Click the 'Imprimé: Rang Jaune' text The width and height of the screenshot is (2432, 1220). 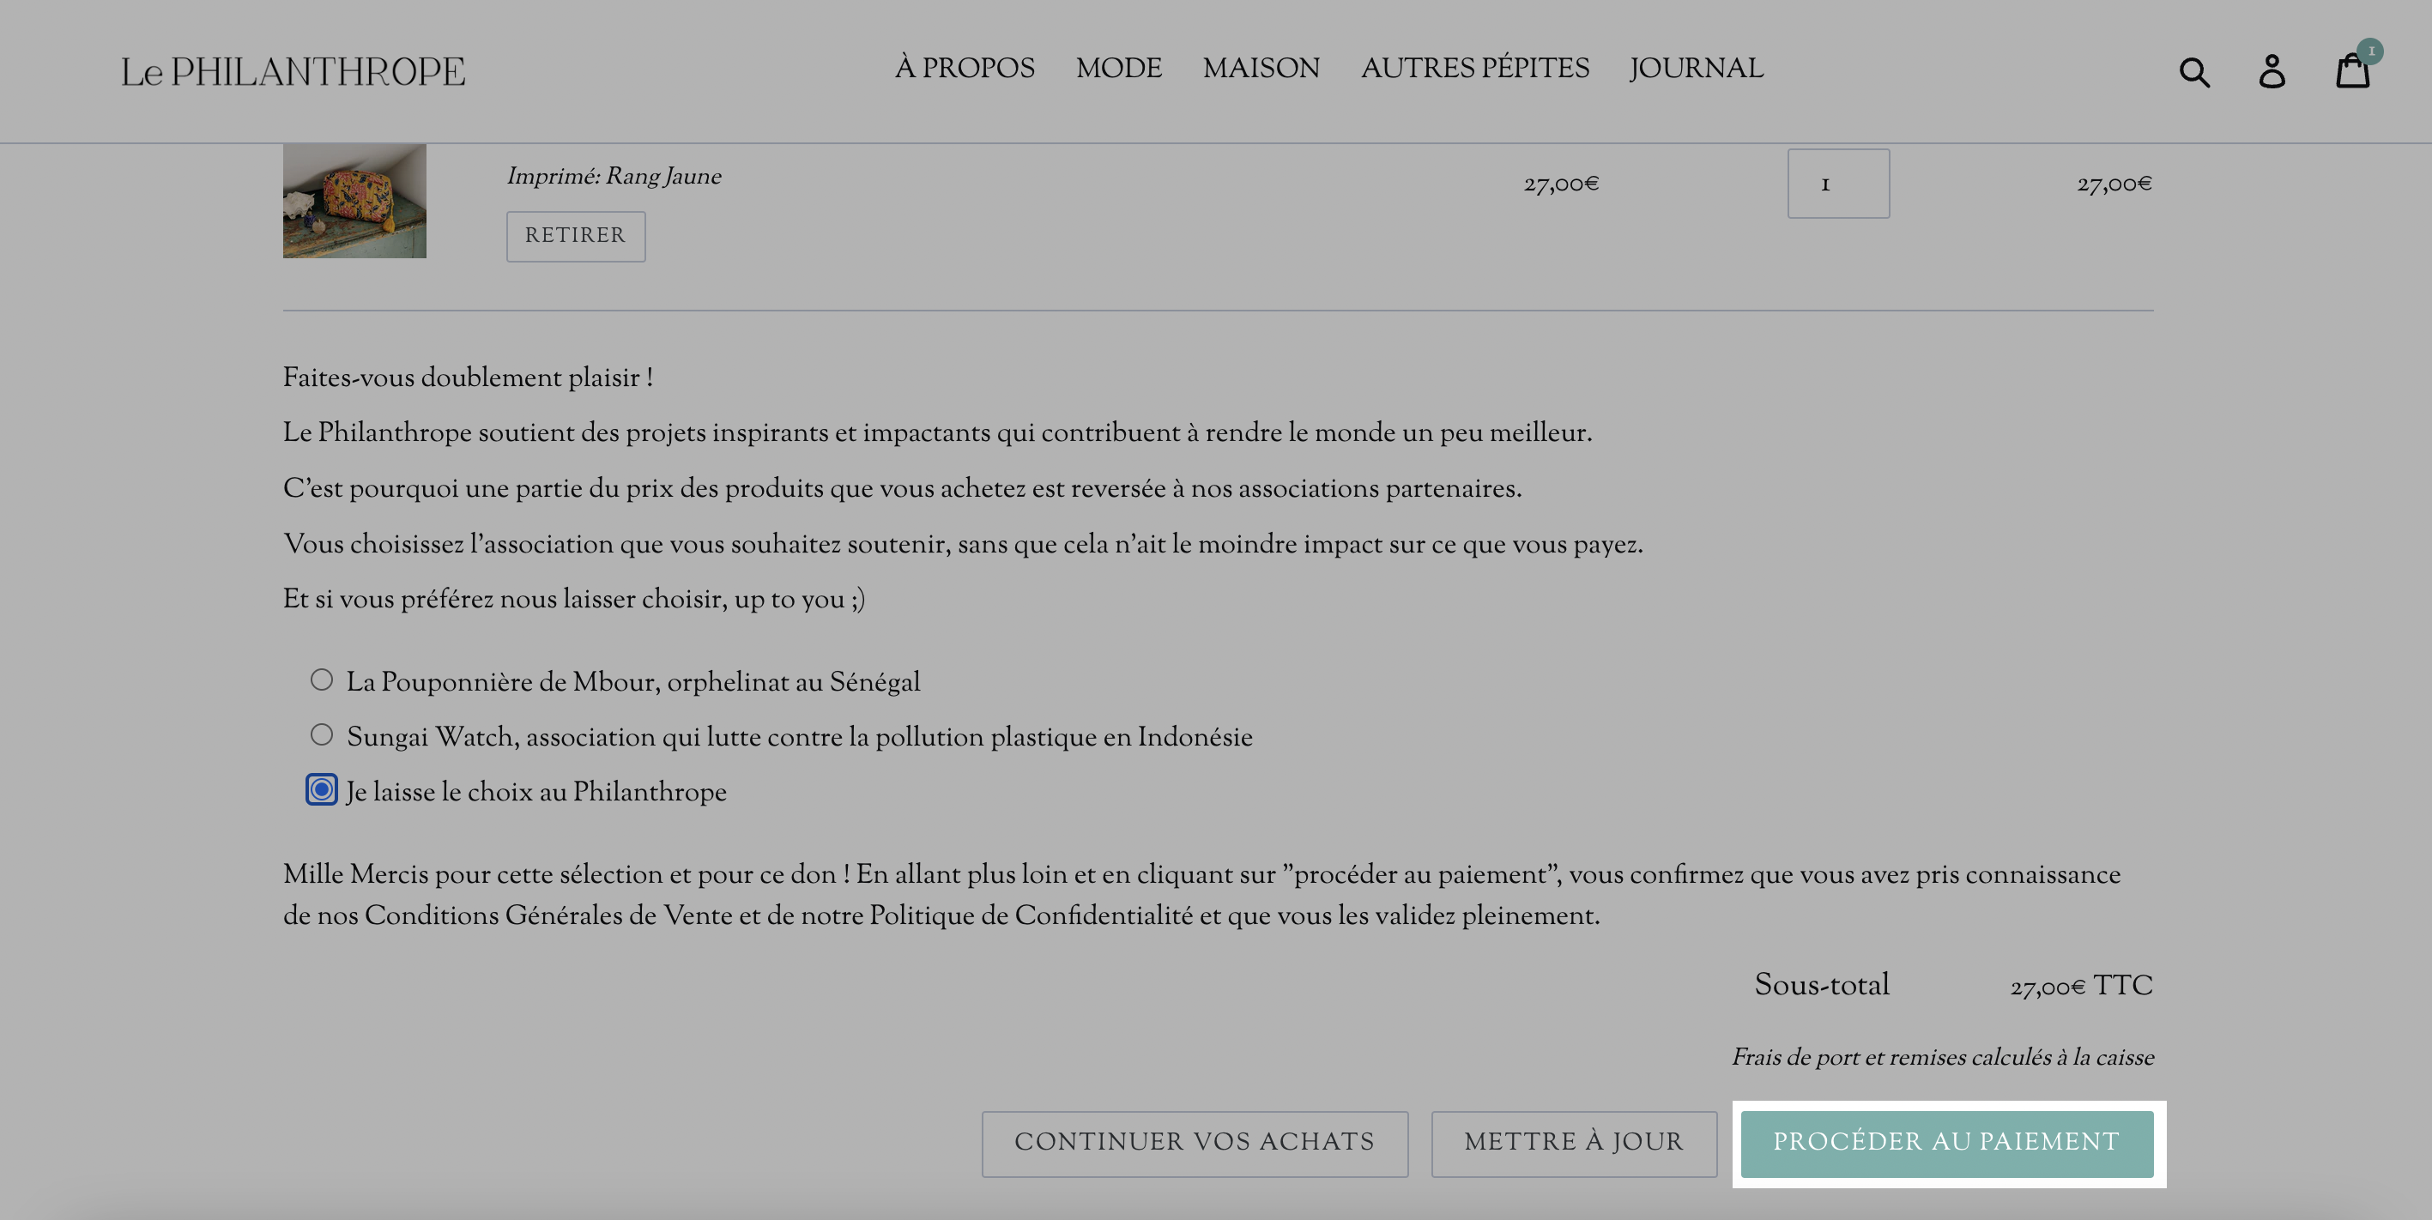pyautogui.click(x=614, y=177)
